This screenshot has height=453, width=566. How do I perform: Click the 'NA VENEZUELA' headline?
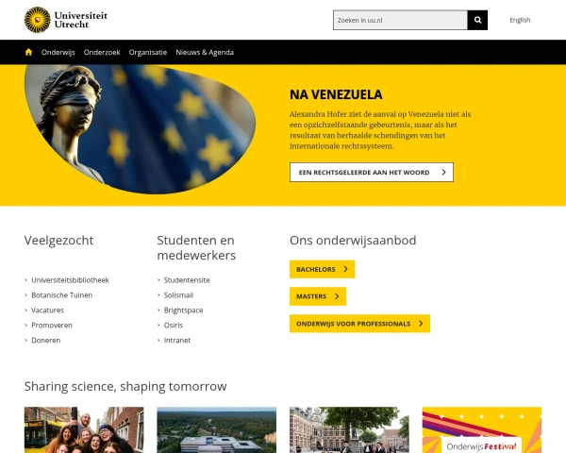(x=336, y=94)
